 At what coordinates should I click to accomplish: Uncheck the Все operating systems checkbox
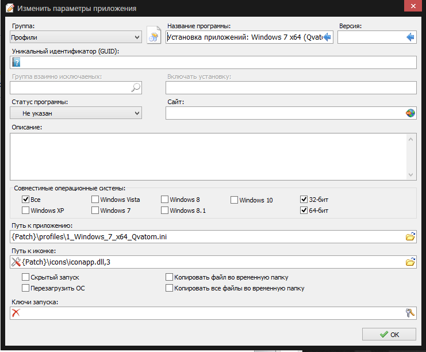[x=25, y=200]
